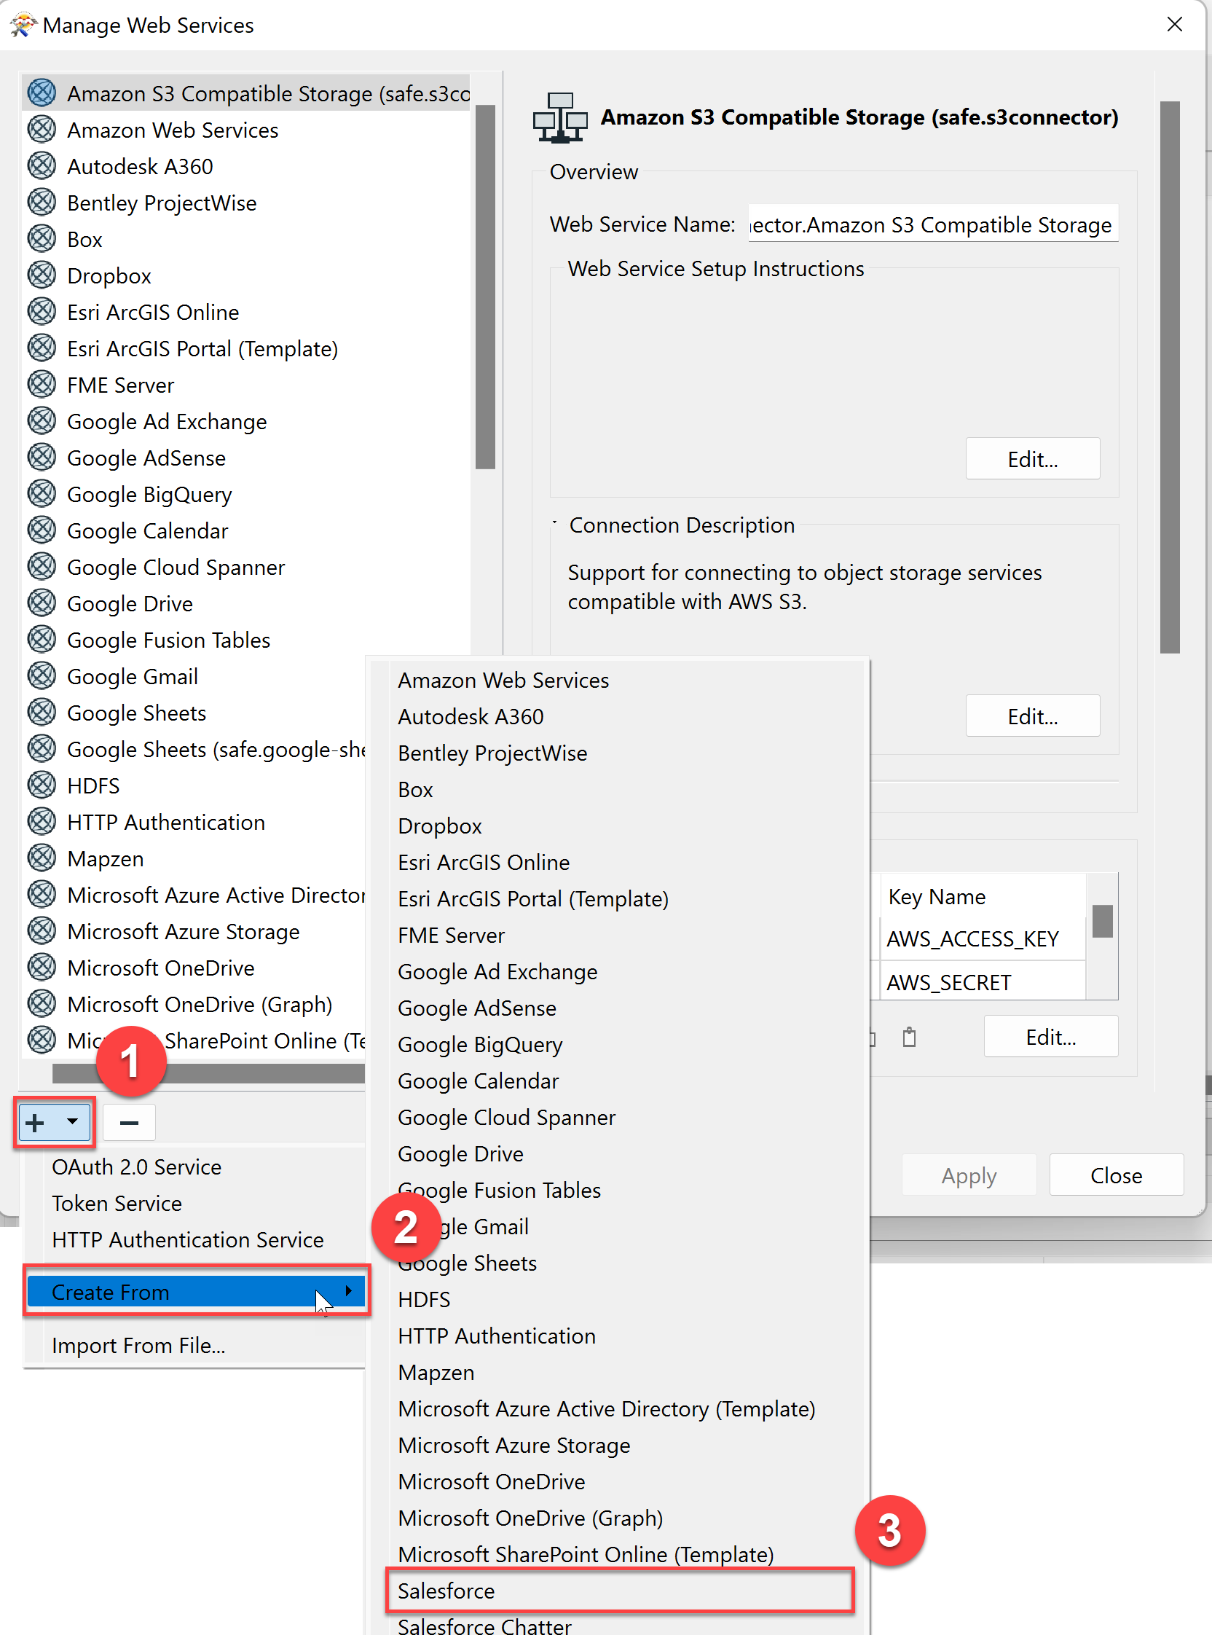Click the details panel vertical scrollbar
Image resolution: width=1212 pixels, height=1635 pixels.
coord(1170,377)
